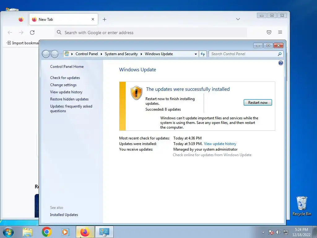The image size is (317, 238).
Task: Select the Recycle Bin desktop icon
Action: pyautogui.click(x=302, y=206)
